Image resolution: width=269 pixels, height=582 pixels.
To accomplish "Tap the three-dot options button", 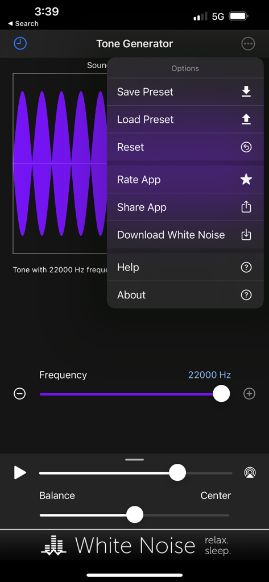I will coord(248,44).
